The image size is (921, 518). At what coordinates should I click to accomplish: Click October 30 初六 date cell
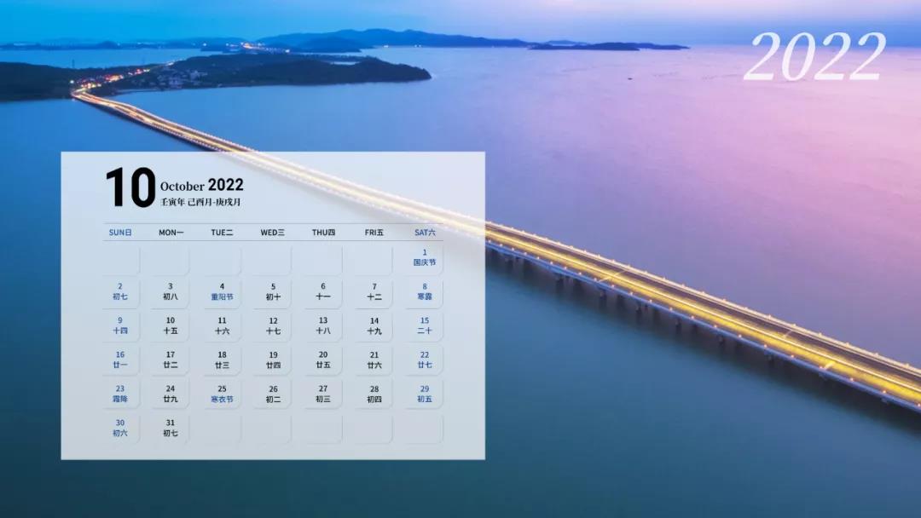[120, 428]
